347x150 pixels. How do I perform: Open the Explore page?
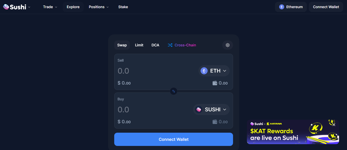coord(73,7)
